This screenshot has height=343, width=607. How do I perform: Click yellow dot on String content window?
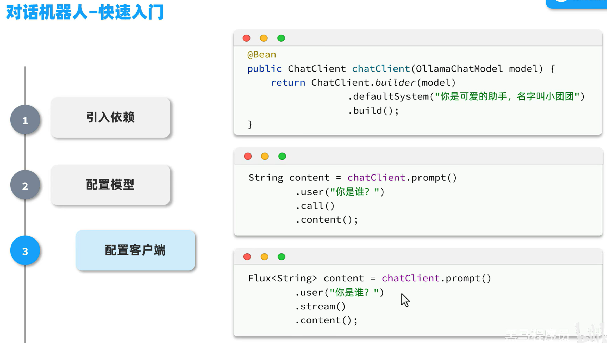265,156
